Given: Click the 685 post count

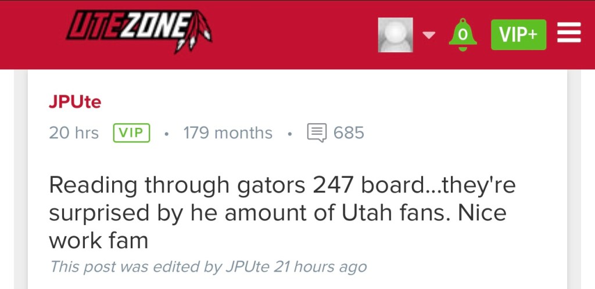Looking at the screenshot, I should (x=349, y=133).
